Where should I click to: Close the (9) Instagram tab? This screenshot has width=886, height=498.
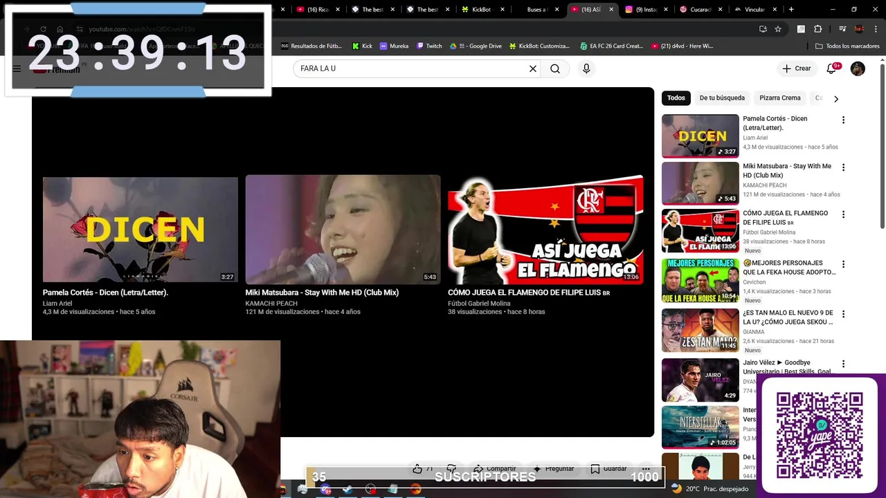pyautogui.click(x=667, y=10)
